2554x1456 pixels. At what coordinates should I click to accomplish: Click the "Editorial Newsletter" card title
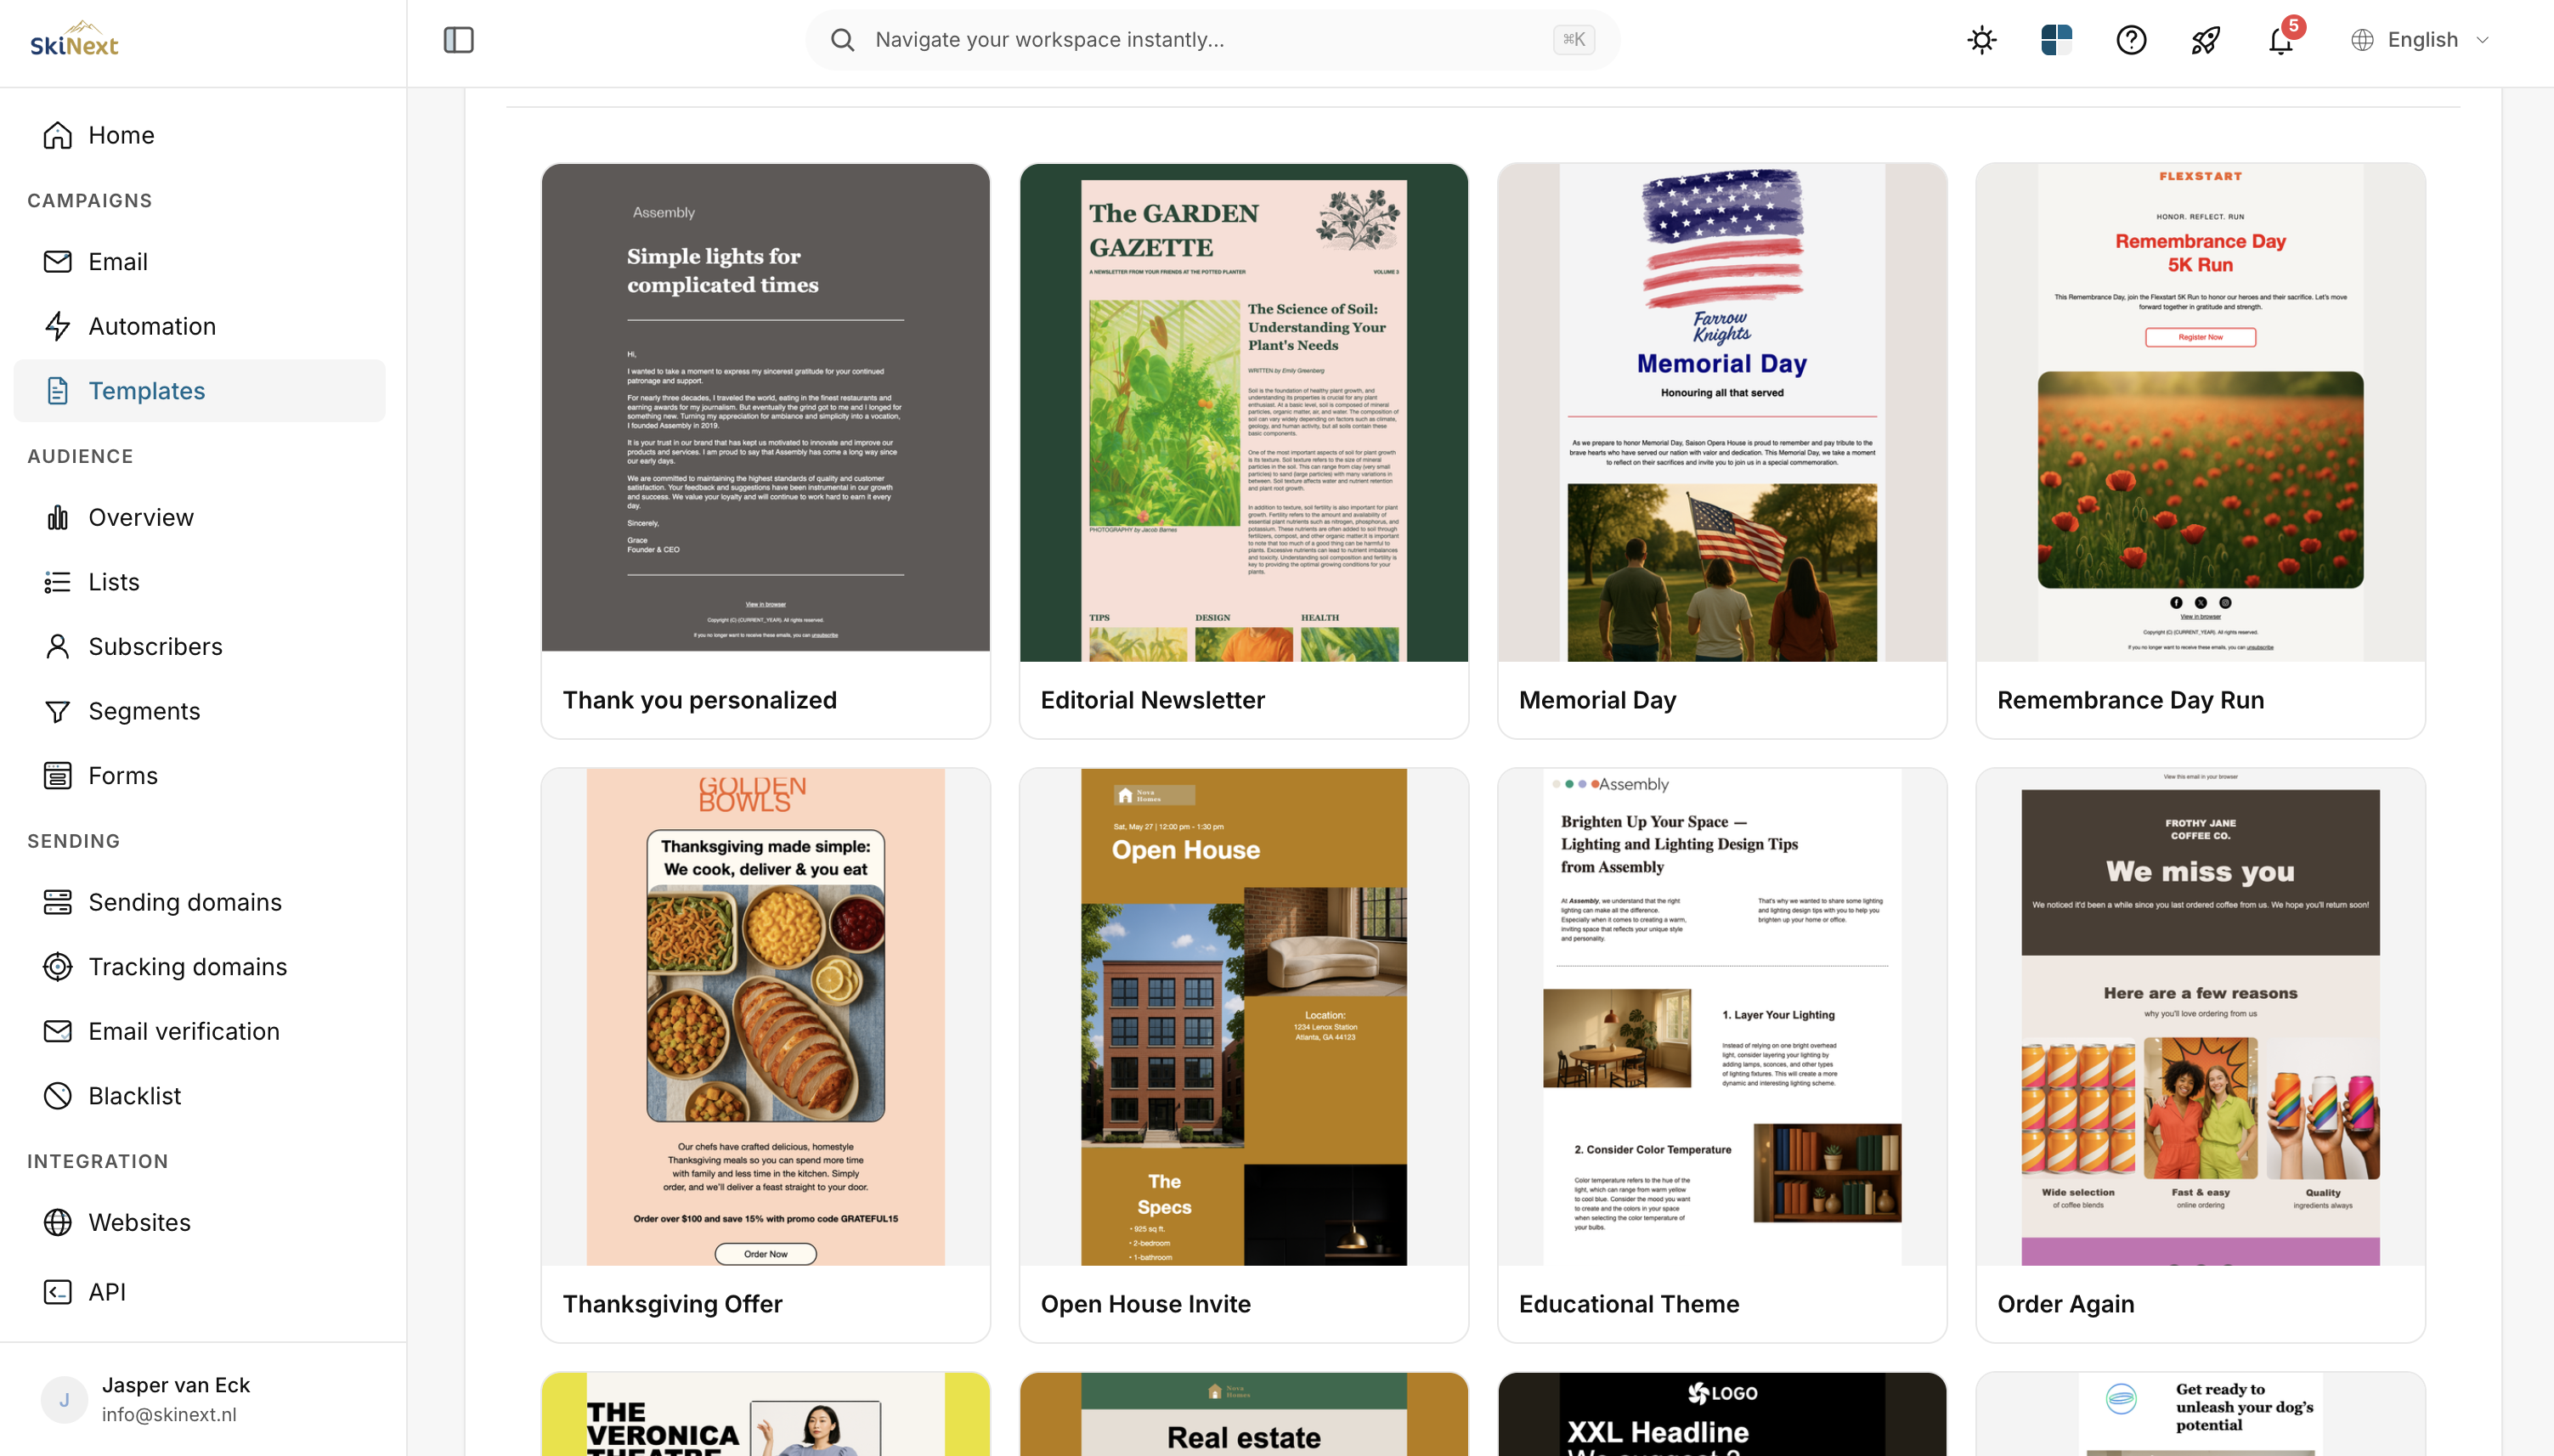(1152, 700)
